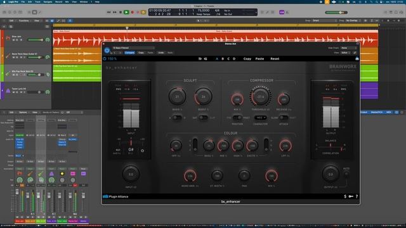The width and height of the screenshot is (406, 228).
Task: Click the Colour HPF knob
Action: pyautogui.click(x=176, y=146)
